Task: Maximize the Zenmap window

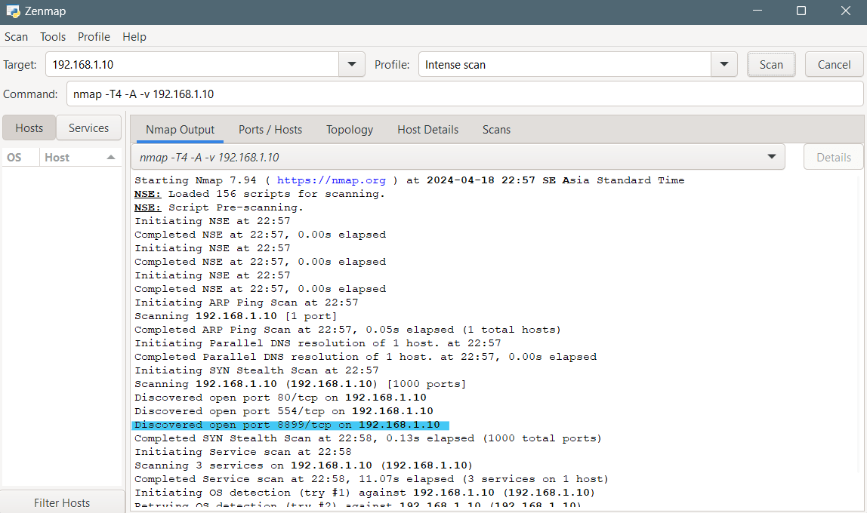Action: [x=801, y=11]
